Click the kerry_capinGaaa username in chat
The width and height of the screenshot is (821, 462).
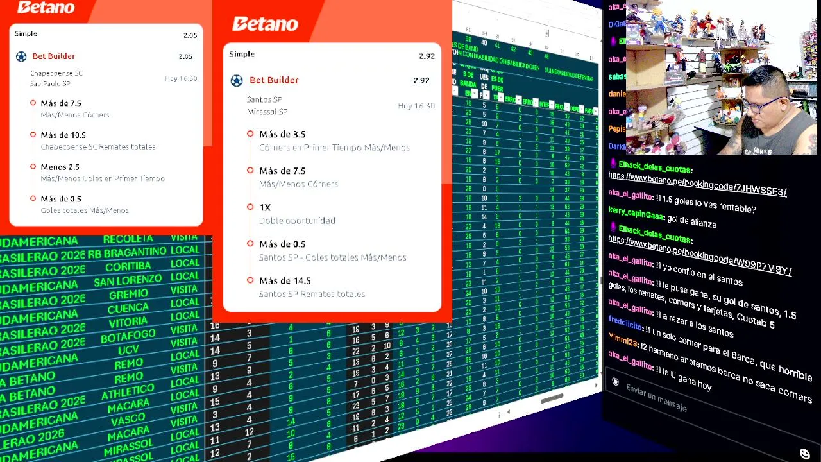click(635, 213)
